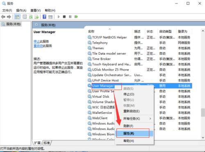Image resolution: width=205 pixels, height=152 pixels.
Task: Click the Export List toolbar icon
Action: 36,17
